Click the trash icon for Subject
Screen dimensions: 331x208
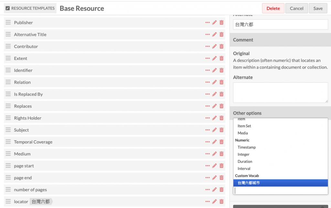221,130
